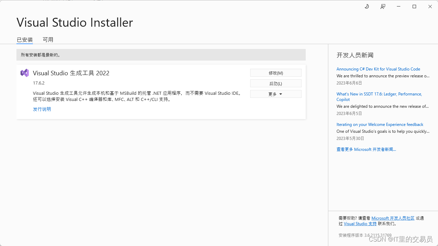The height and width of the screenshot is (246, 438).
Task: Click the Visual Studio 生成工具 2022 title
Action: click(71, 73)
